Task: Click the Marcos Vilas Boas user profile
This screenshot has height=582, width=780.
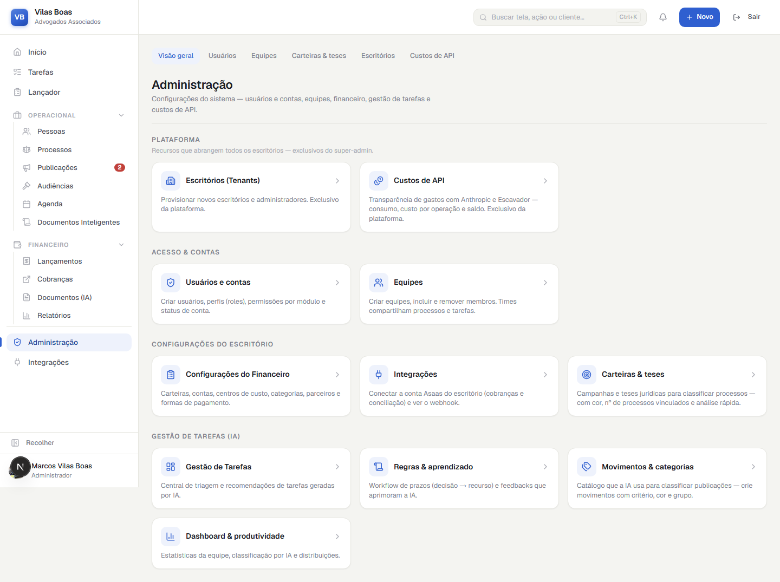Action: (x=69, y=470)
